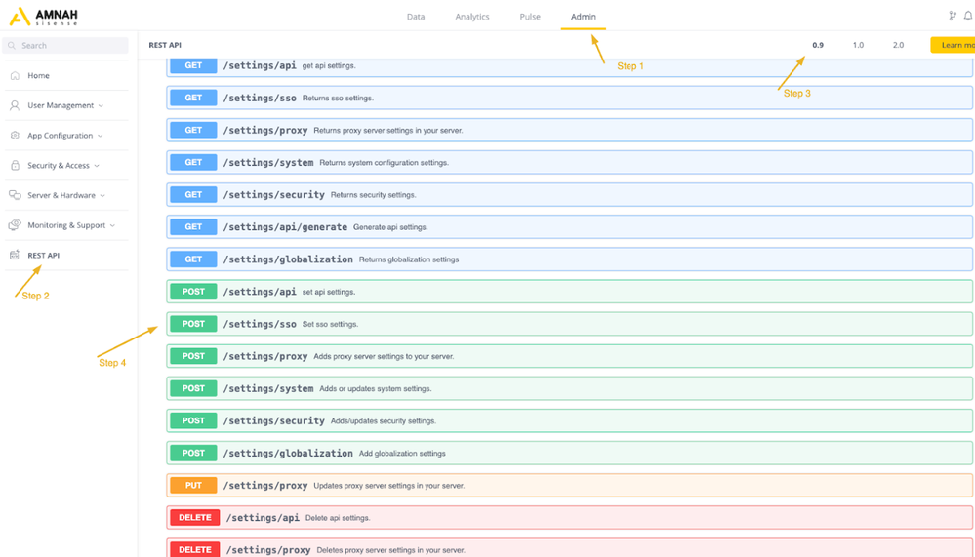975x557 pixels.
Task: Click the sidebar Search field
Action: [65, 46]
